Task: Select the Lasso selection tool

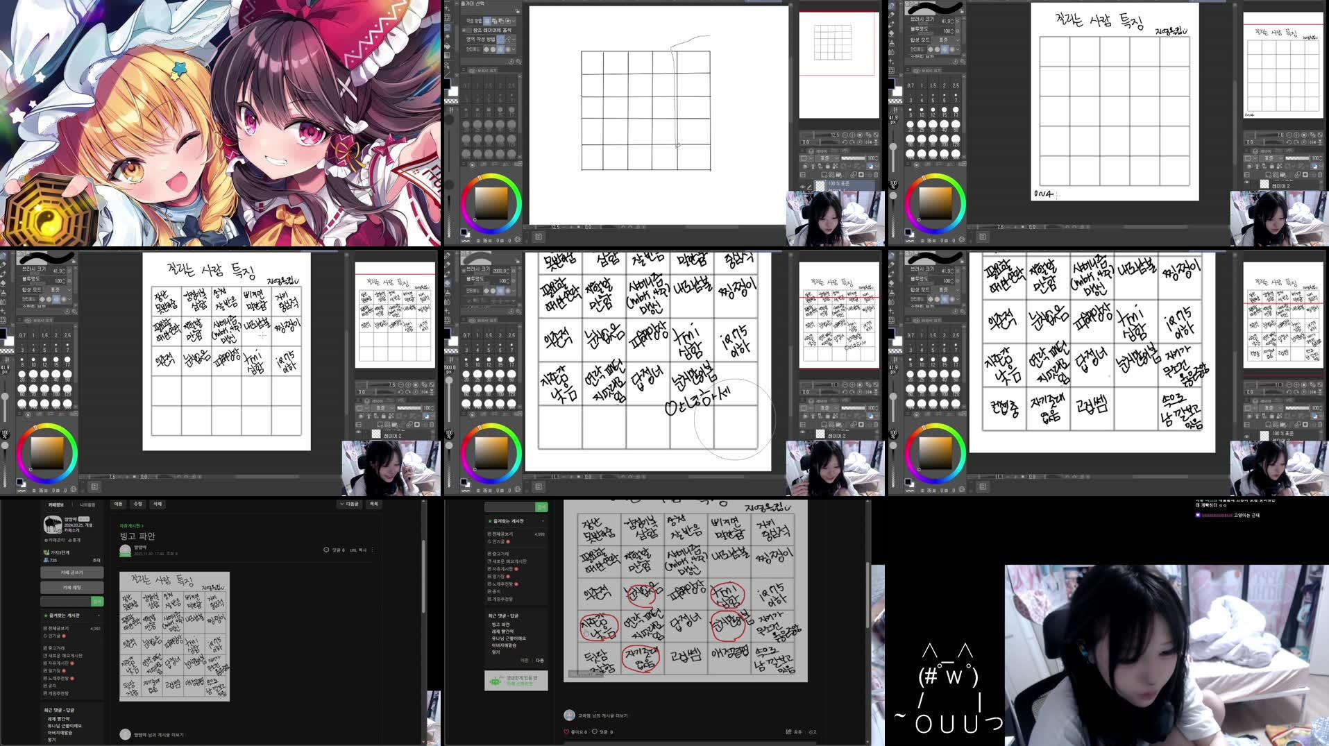Action: tap(447, 28)
